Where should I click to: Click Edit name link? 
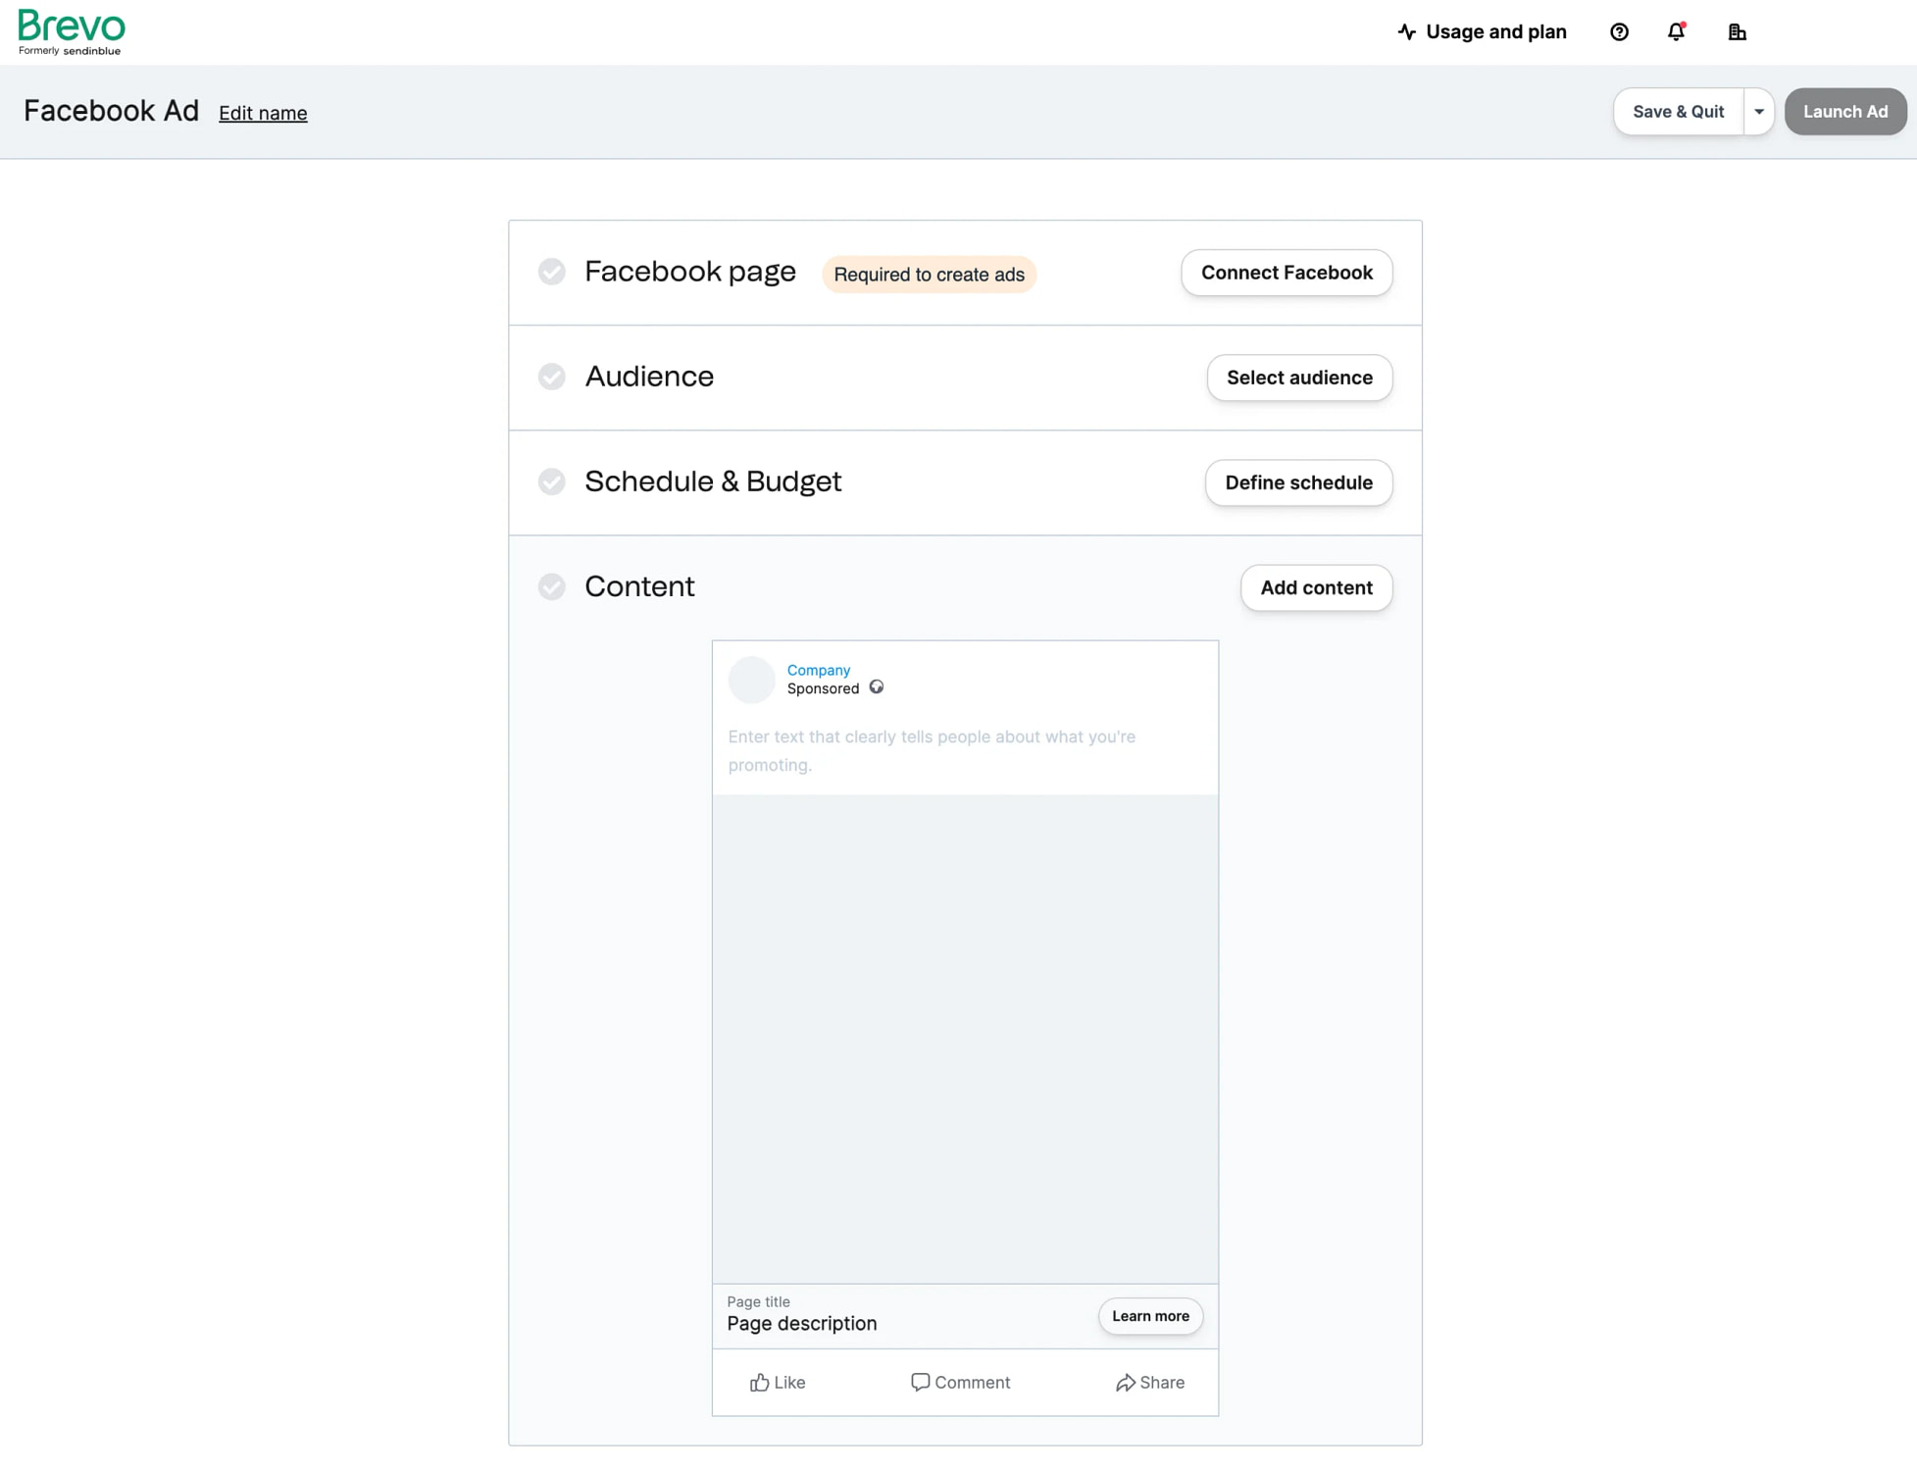(x=263, y=113)
